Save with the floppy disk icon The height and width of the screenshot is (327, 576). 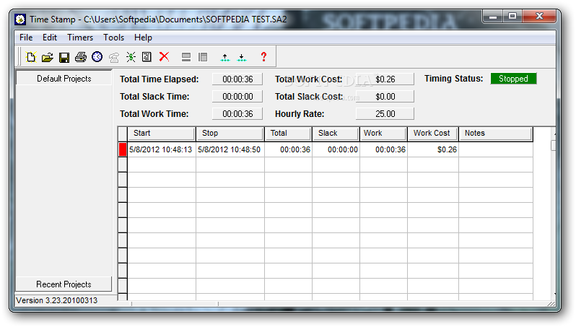point(64,57)
